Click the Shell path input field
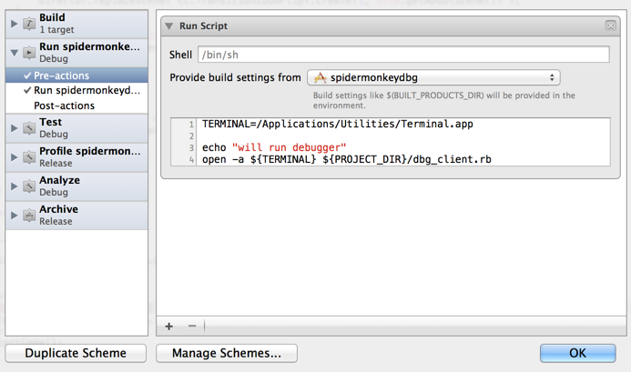This screenshot has height=372, width=631. (403, 55)
